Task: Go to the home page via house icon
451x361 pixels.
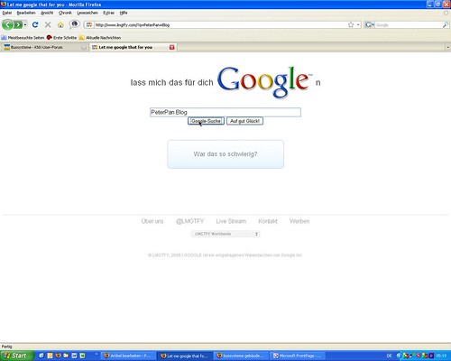Action: point(60,24)
